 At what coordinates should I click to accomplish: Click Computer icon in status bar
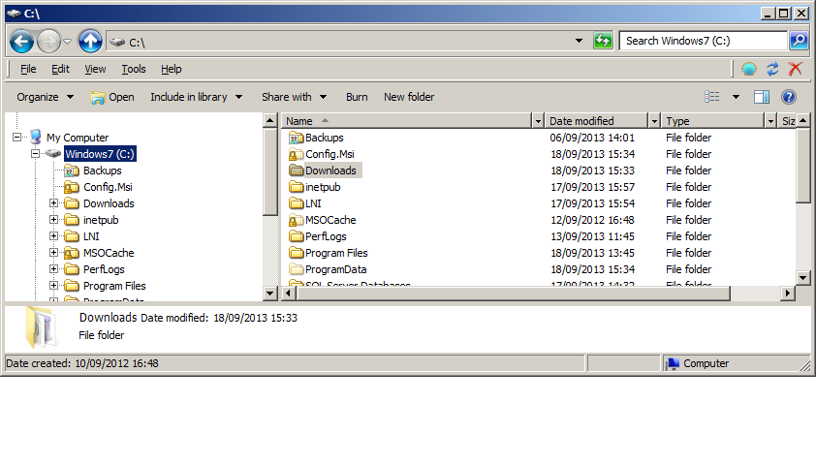673,363
